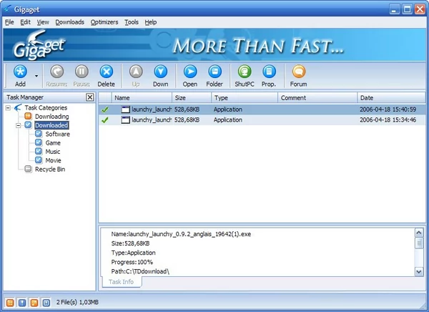Screen dimensions: 429x312
Task: Click the file icon in the 15:40:59 row
Action: (x=125, y=109)
